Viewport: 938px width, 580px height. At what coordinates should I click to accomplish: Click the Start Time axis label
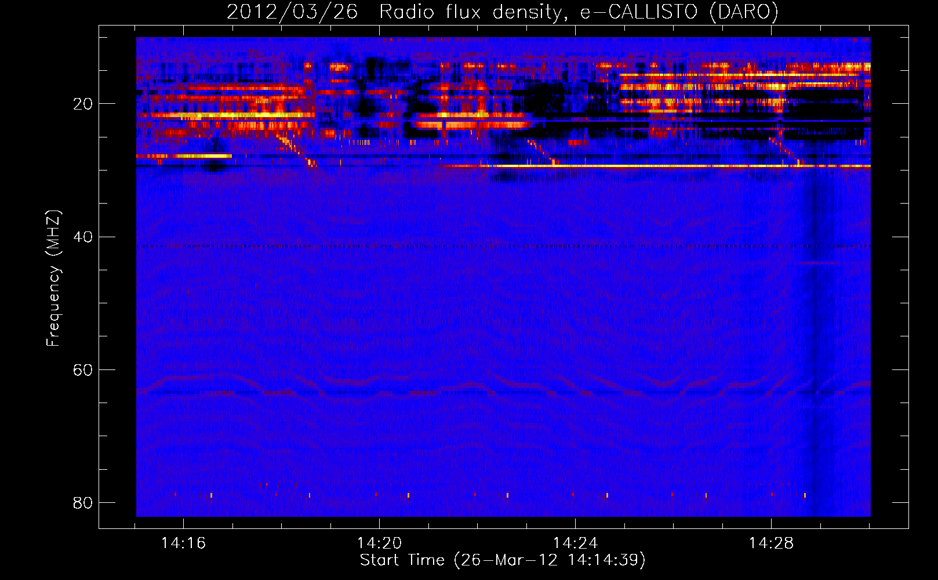coord(503,560)
